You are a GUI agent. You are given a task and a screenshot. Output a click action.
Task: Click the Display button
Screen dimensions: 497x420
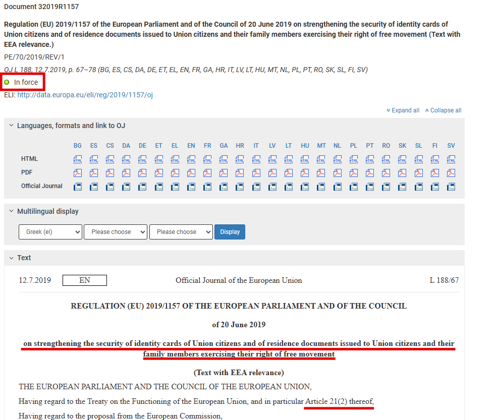(230, 232)
